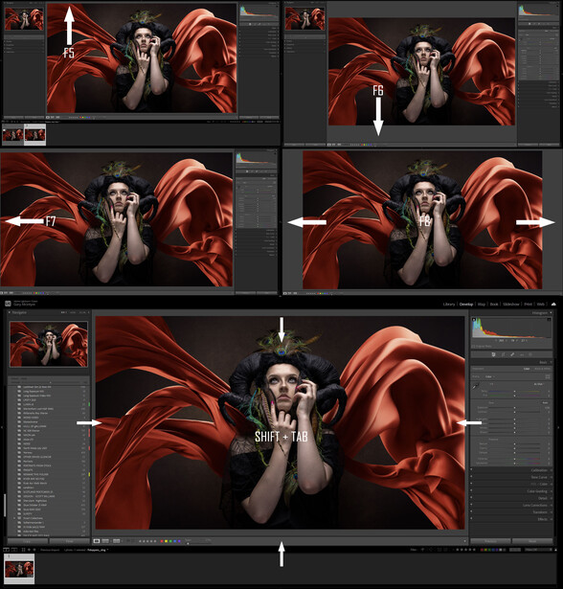The image size is (563, 589).
Task: Open second window display icon in filmstrip bar
Action: [x=14, y=550]
